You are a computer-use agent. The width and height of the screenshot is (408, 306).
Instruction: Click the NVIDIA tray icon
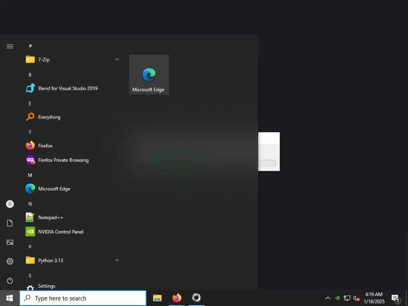click(337, 298)
